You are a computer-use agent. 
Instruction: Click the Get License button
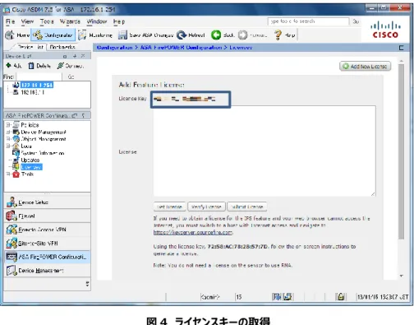169,207
